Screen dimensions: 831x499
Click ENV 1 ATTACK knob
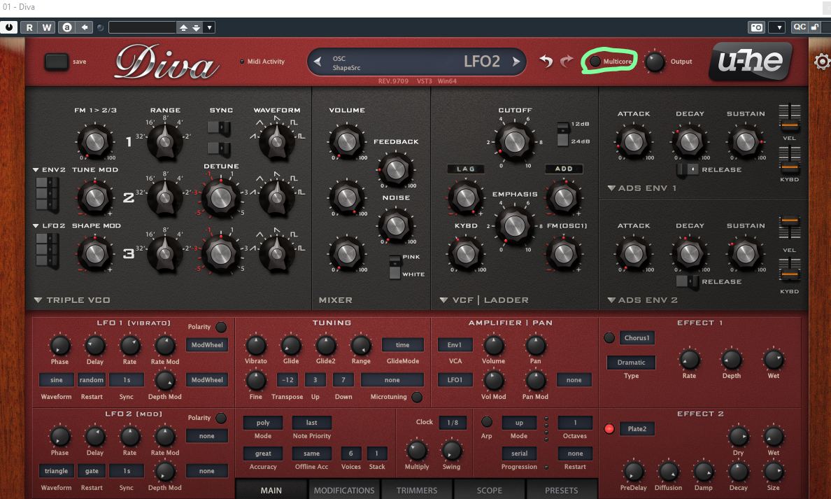[633, 141]
